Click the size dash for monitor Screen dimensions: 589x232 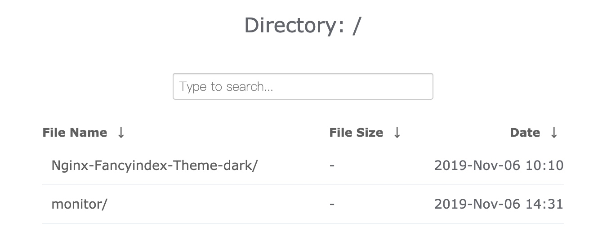332,204
